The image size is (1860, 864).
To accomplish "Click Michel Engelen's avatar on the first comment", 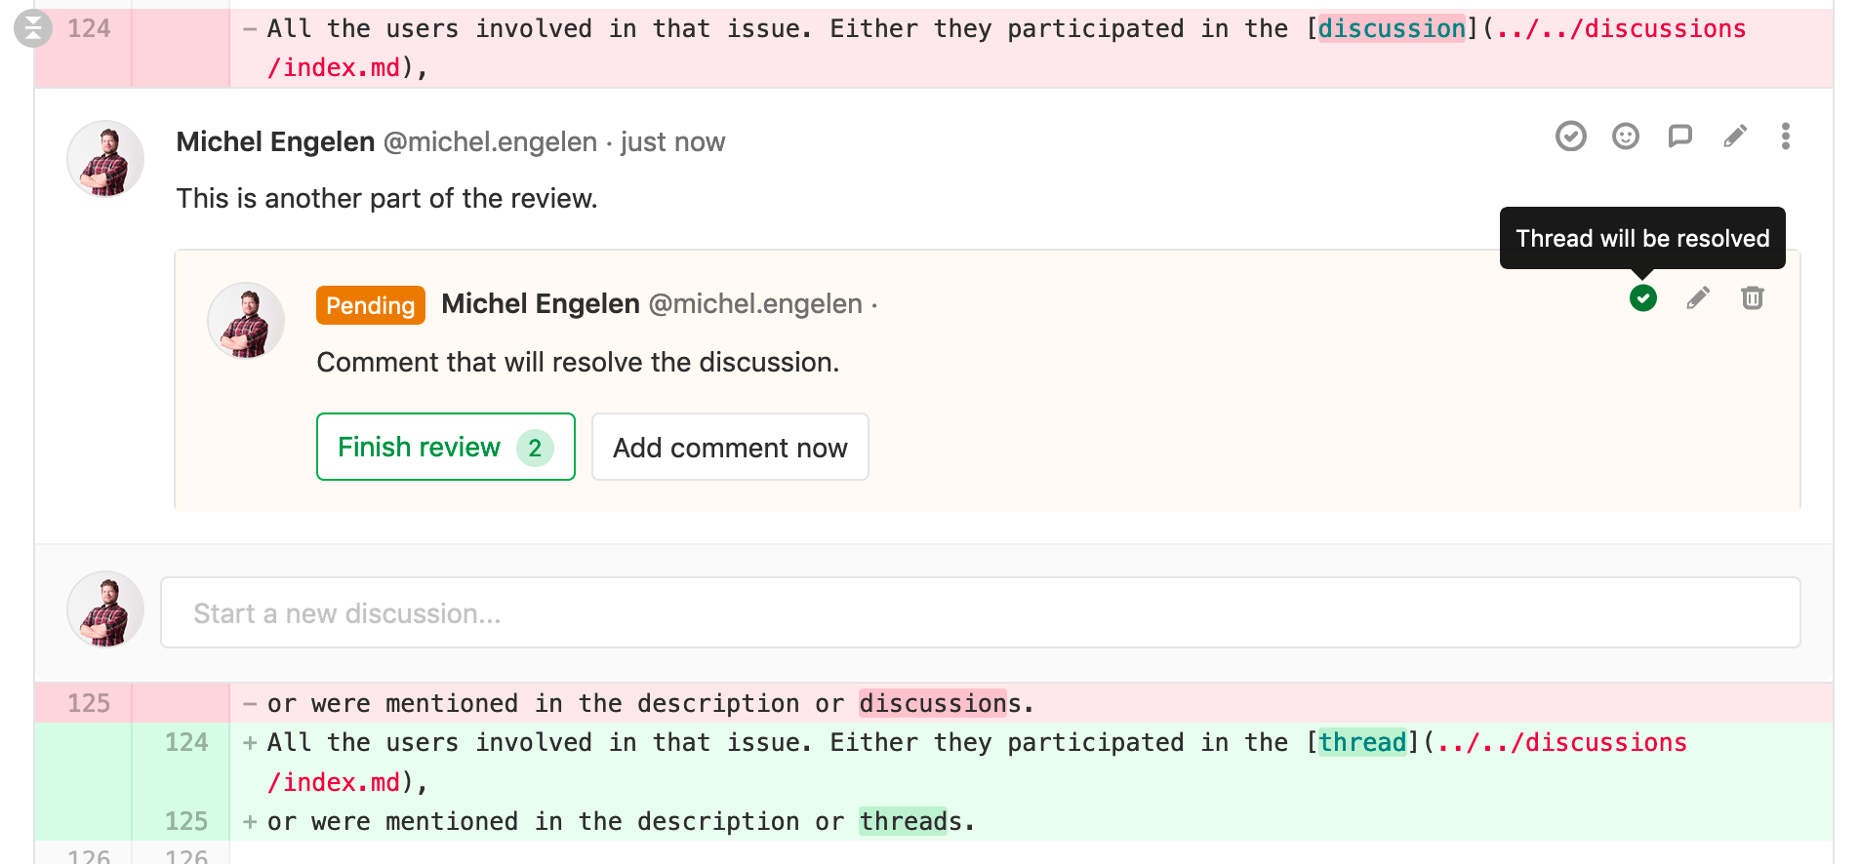I will tap(105, 159).
